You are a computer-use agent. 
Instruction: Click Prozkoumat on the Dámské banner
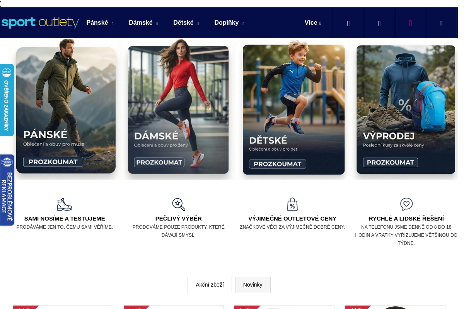coord(159,162)
